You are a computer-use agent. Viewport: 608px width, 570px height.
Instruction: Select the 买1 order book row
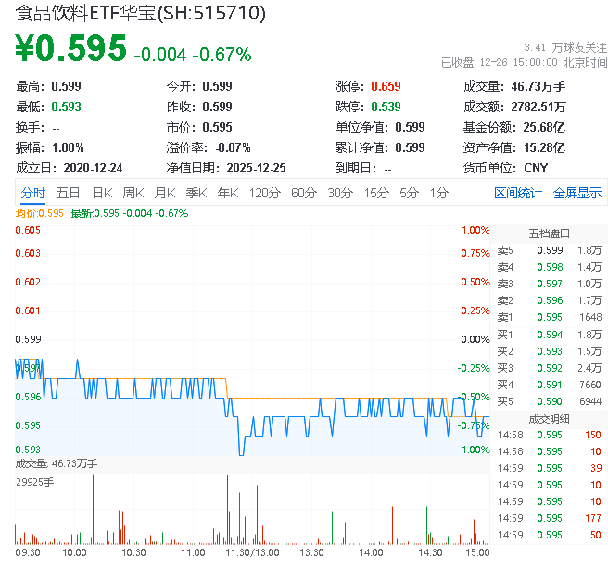(x=549, y=334)
